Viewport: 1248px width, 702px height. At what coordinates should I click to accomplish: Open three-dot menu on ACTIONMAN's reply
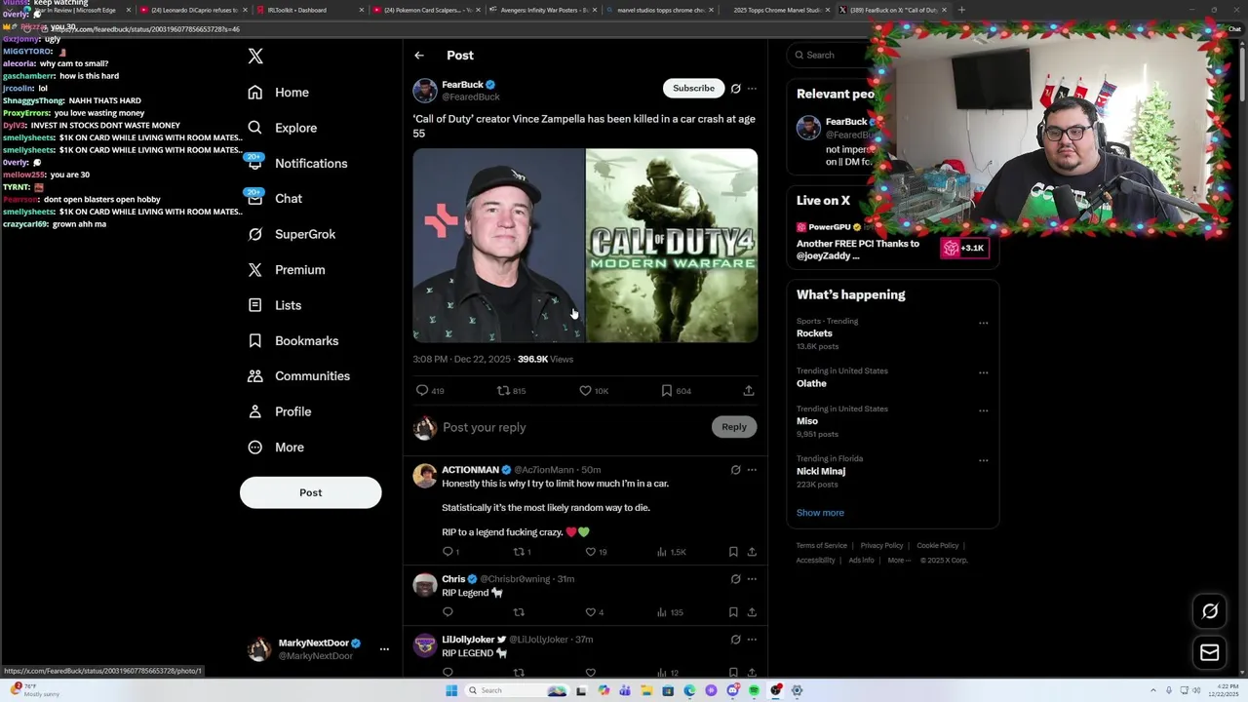click(x=752, y=470)
